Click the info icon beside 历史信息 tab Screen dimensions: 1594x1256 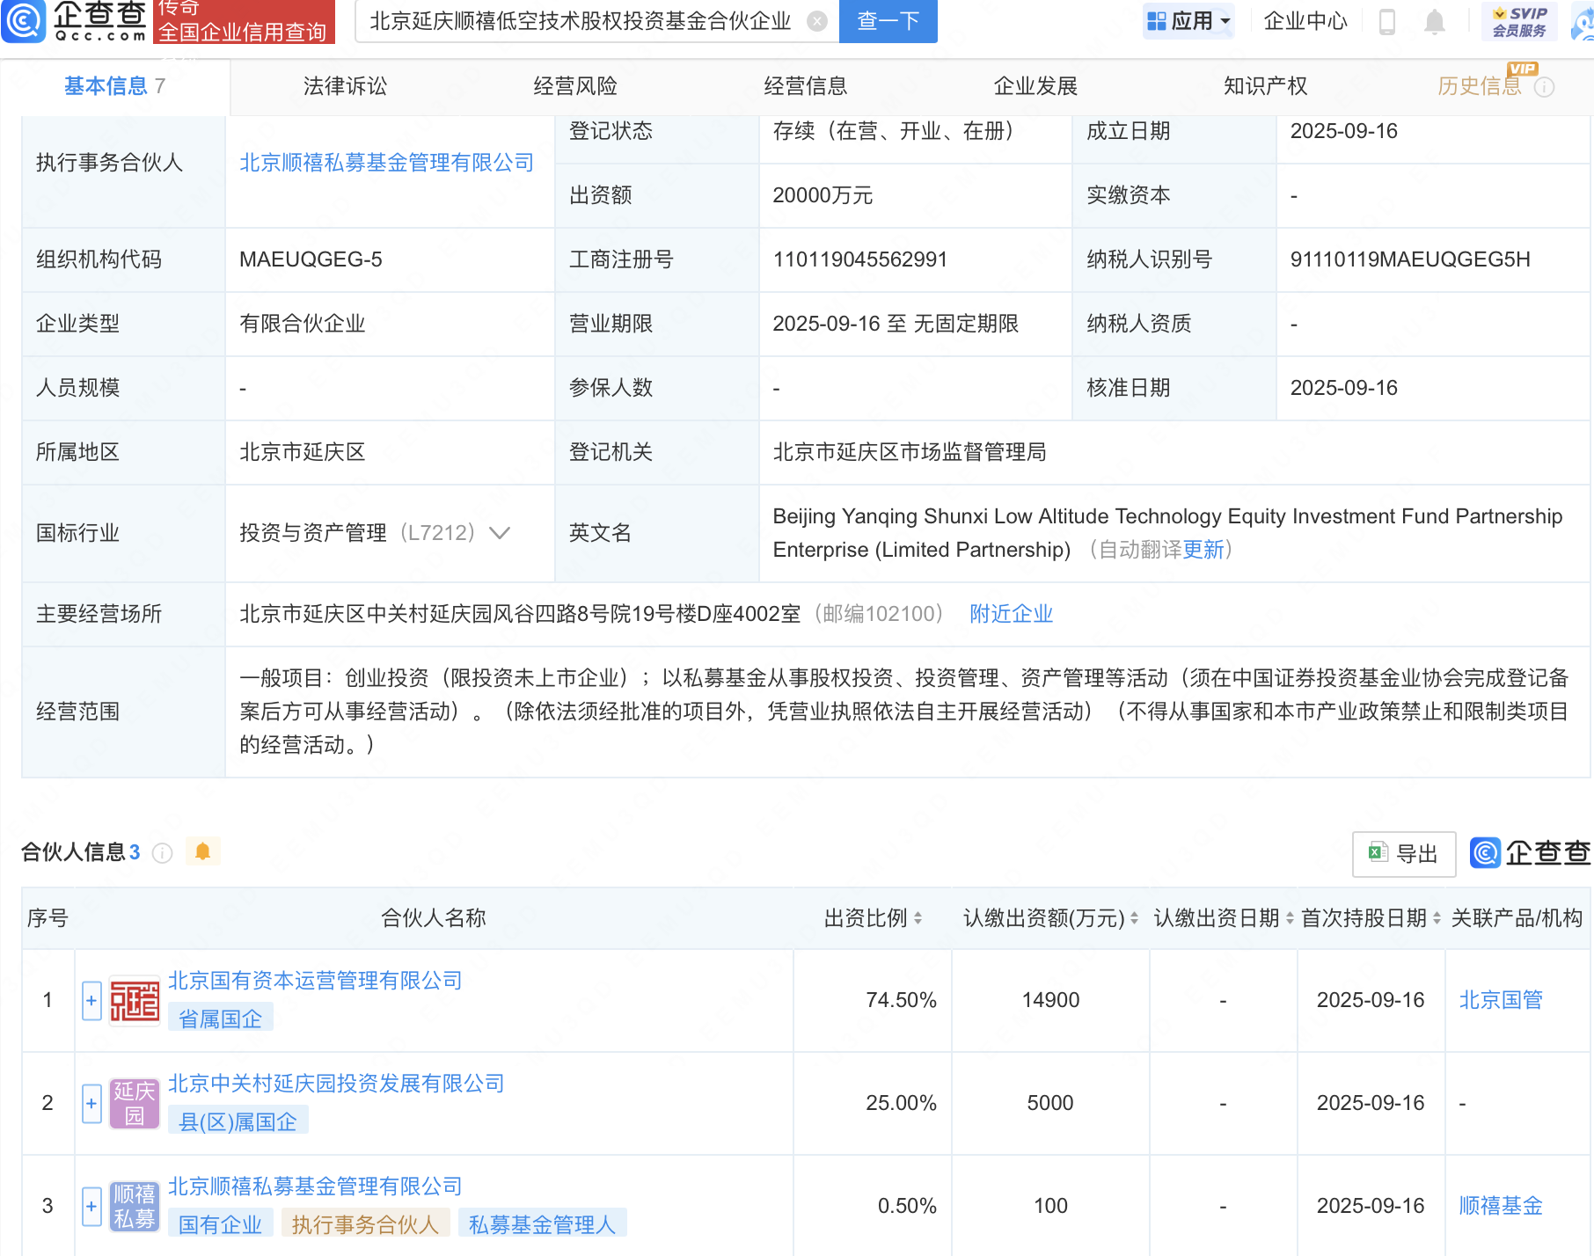[x=1544, y=87]
